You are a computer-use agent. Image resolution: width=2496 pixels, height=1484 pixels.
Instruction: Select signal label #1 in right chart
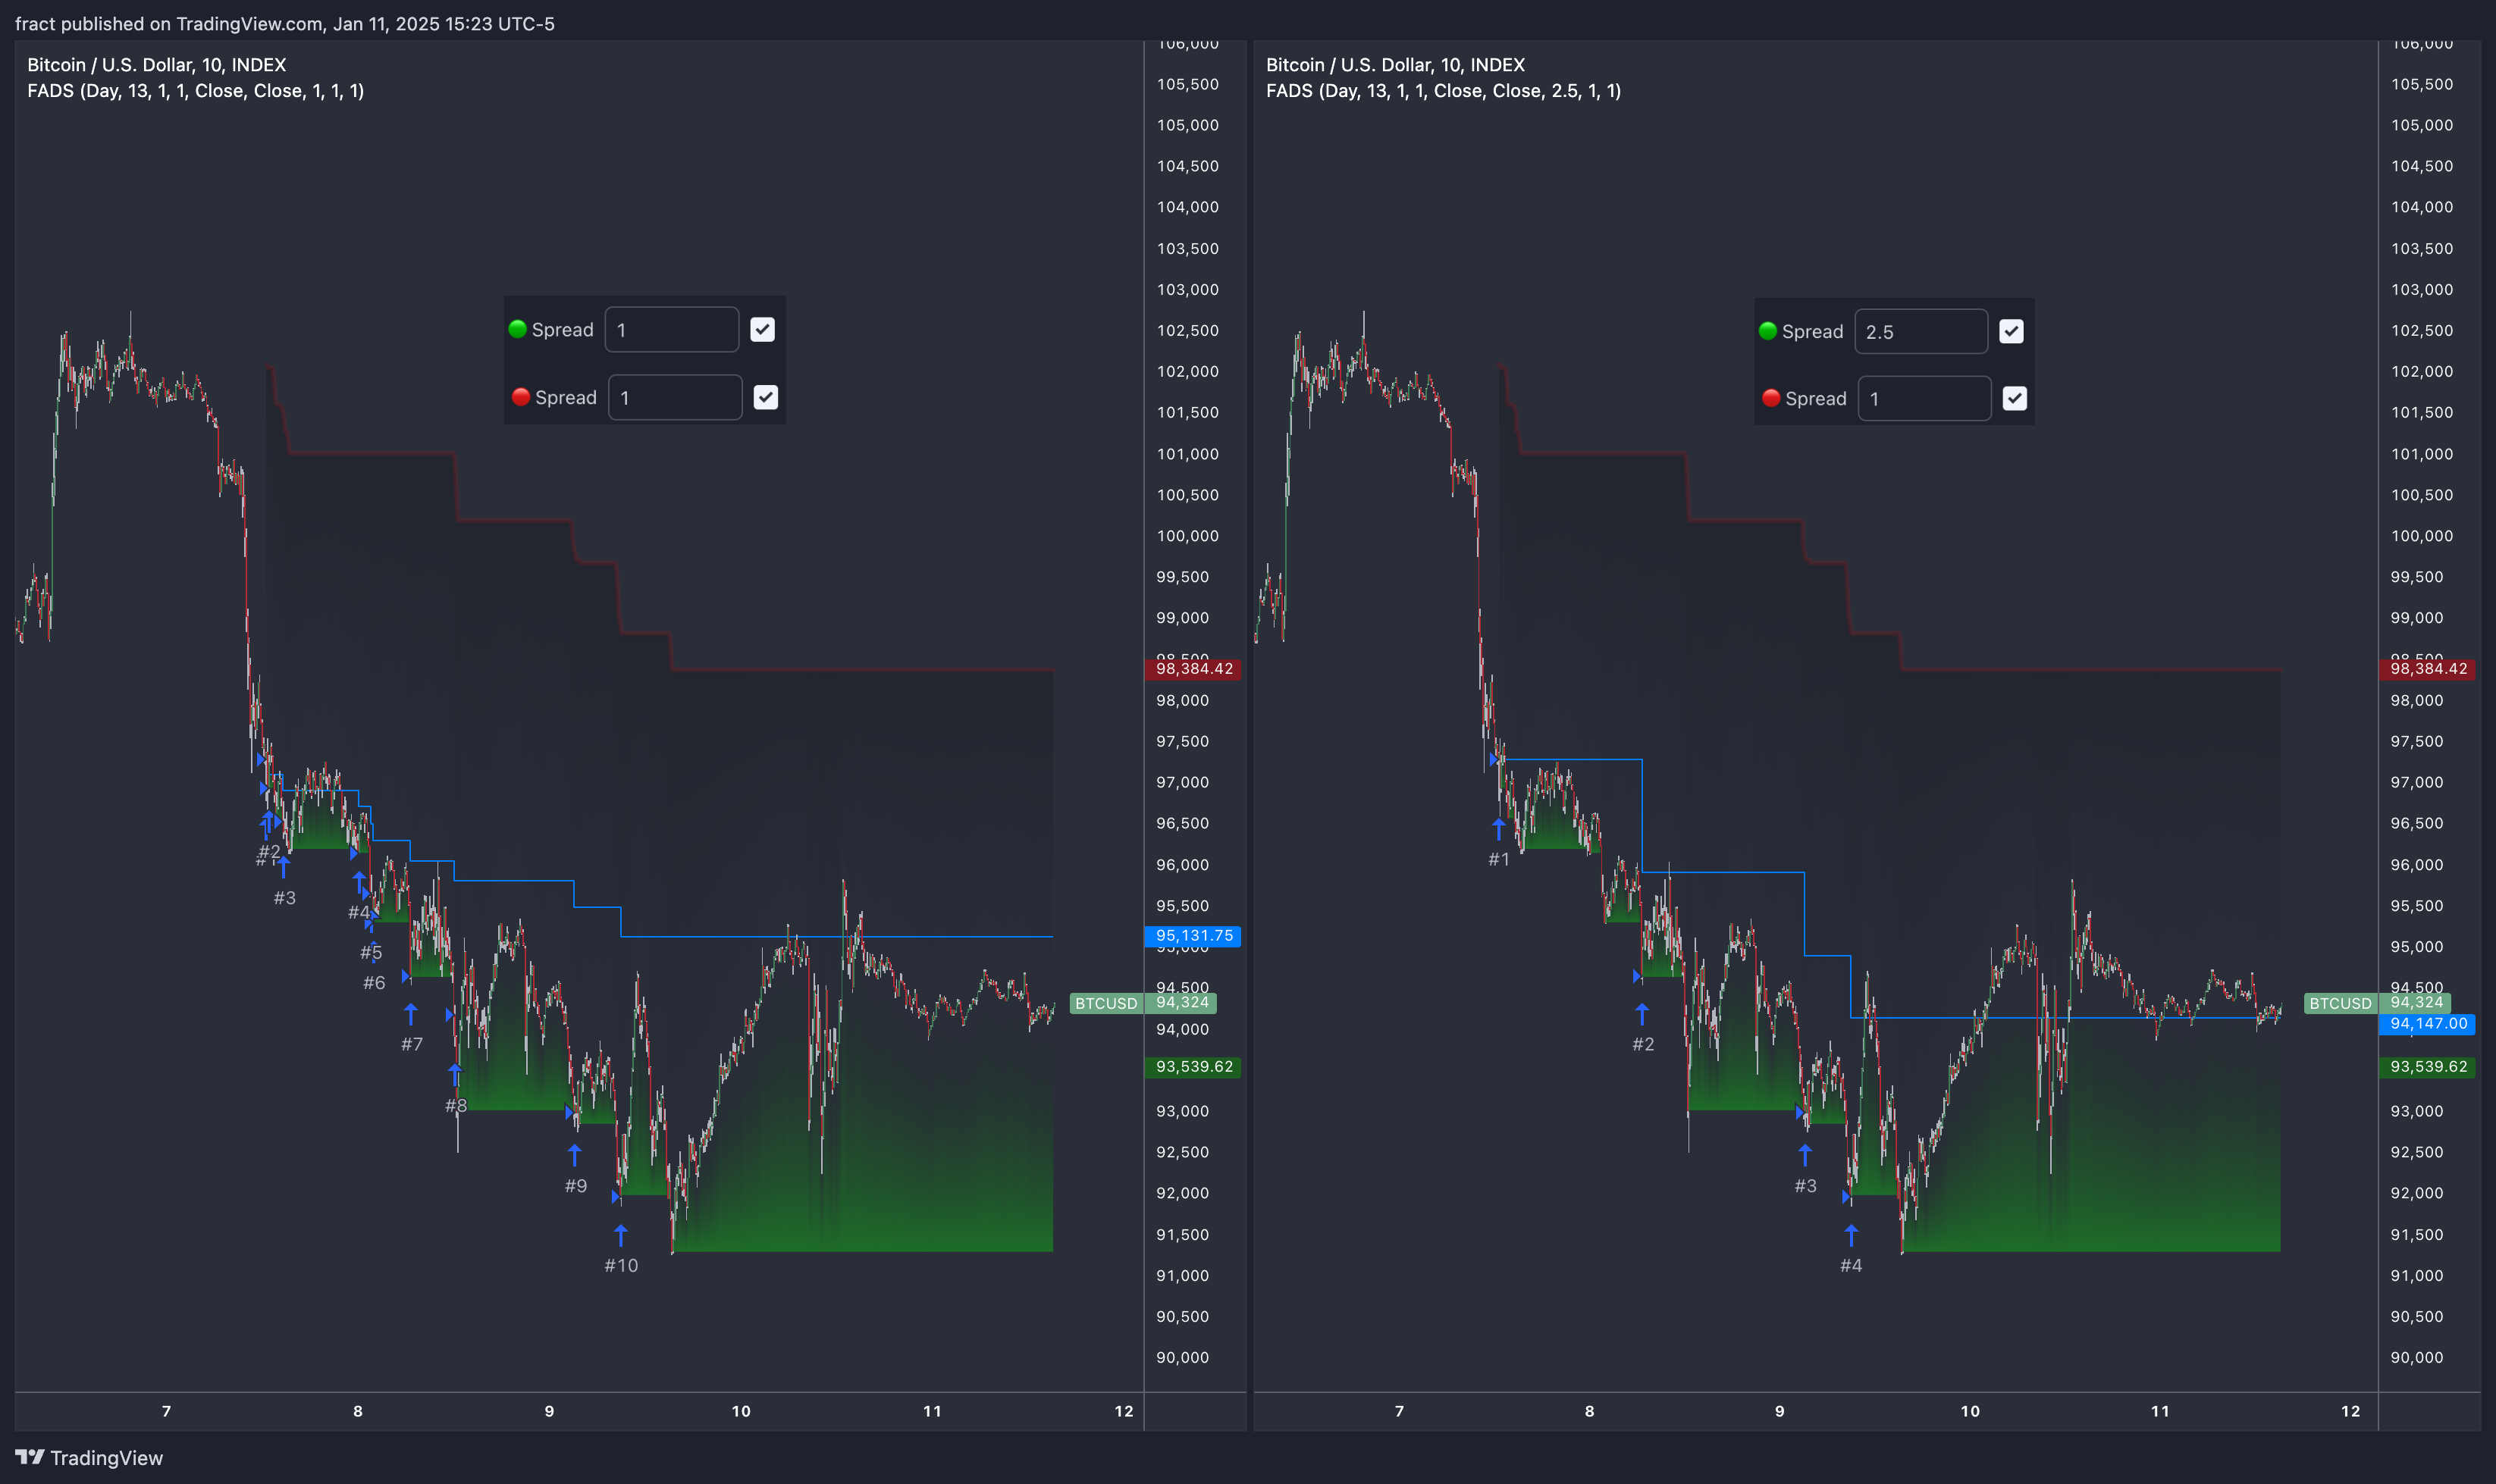[1499, 859]
